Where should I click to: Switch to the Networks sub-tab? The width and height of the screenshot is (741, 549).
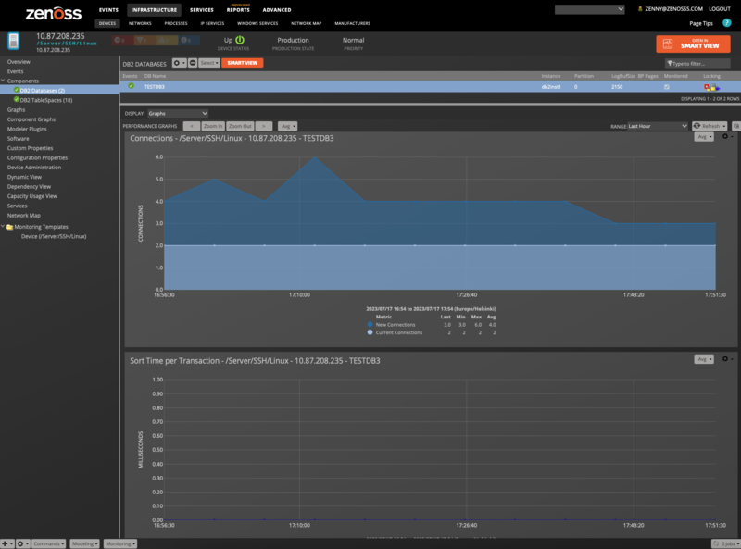(x=141, y=23)
